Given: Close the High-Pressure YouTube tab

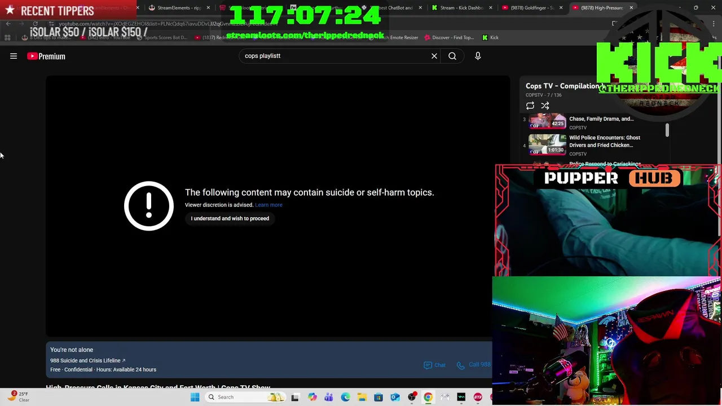Looking at the screenshot, I should [631, 8].
